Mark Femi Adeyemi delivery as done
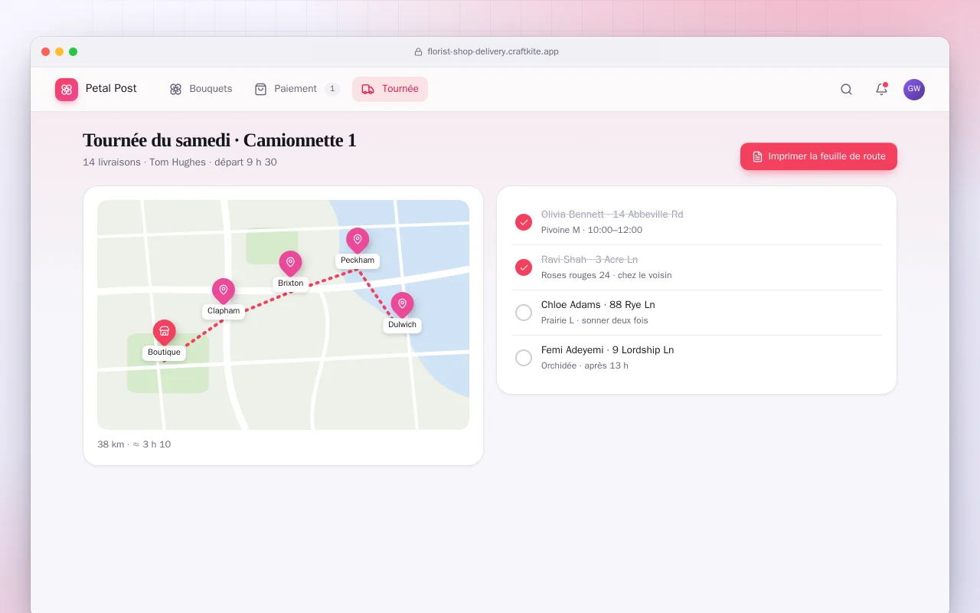The height and width of the screenshot is (613, 980). (524, 358)
